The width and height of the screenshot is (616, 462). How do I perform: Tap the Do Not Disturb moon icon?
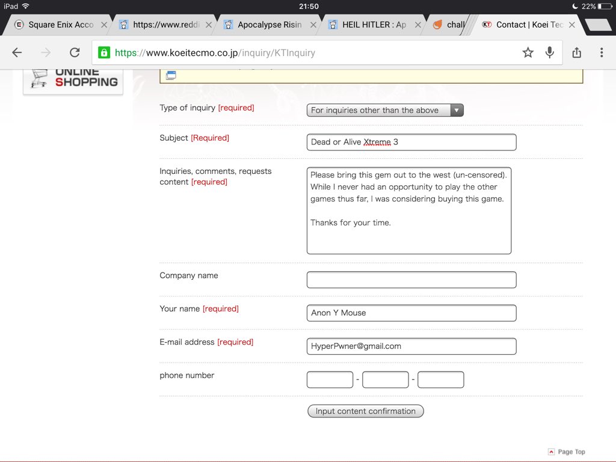click(574, 6)
